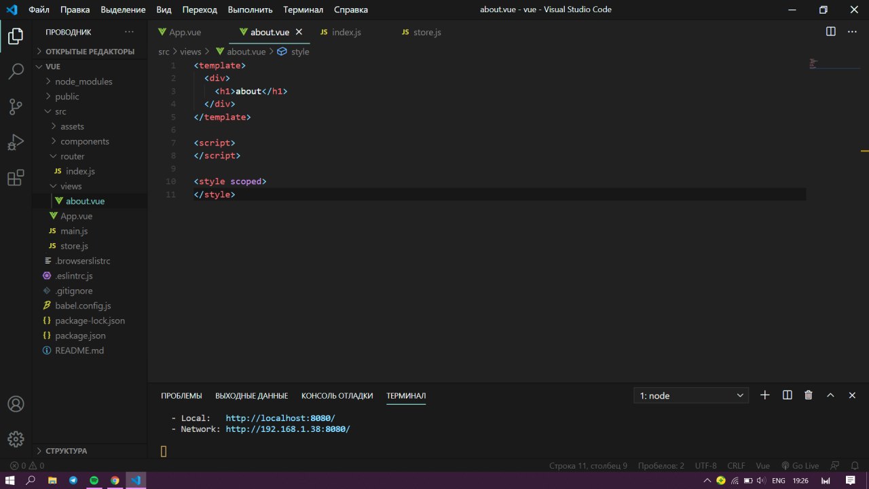Expand the components folder

90,141
